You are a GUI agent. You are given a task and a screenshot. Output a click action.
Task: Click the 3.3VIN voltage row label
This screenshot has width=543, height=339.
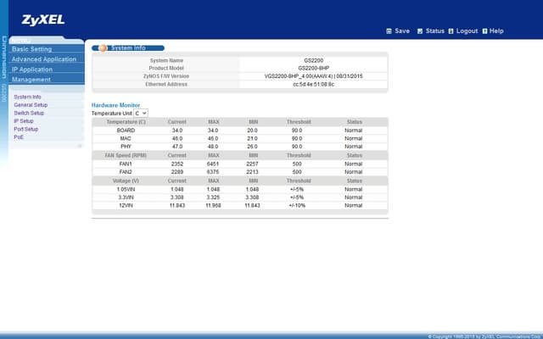[126, 197]
